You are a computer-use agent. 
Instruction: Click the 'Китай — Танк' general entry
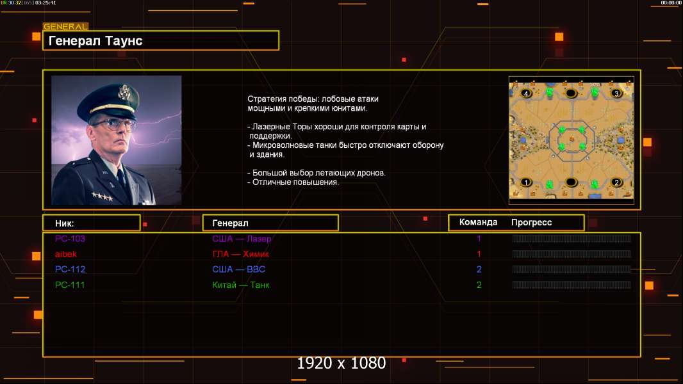[241, 285]
